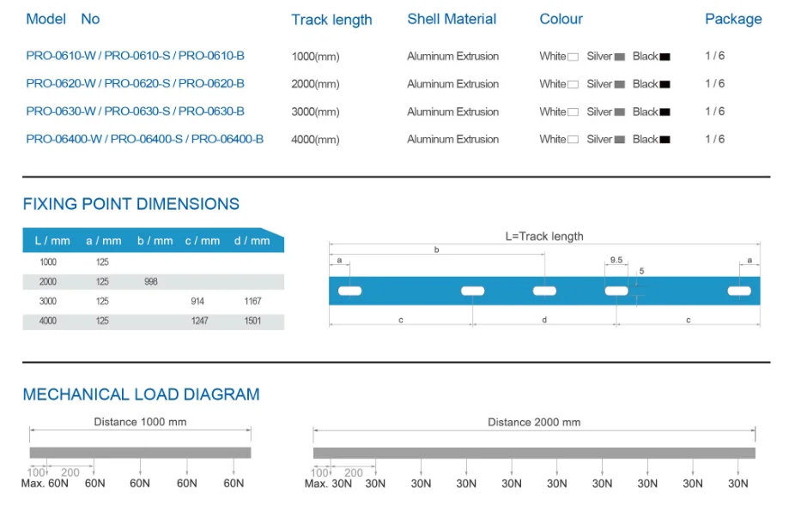Click the '3000(mm)' track length value

click(x=315, y=112)
